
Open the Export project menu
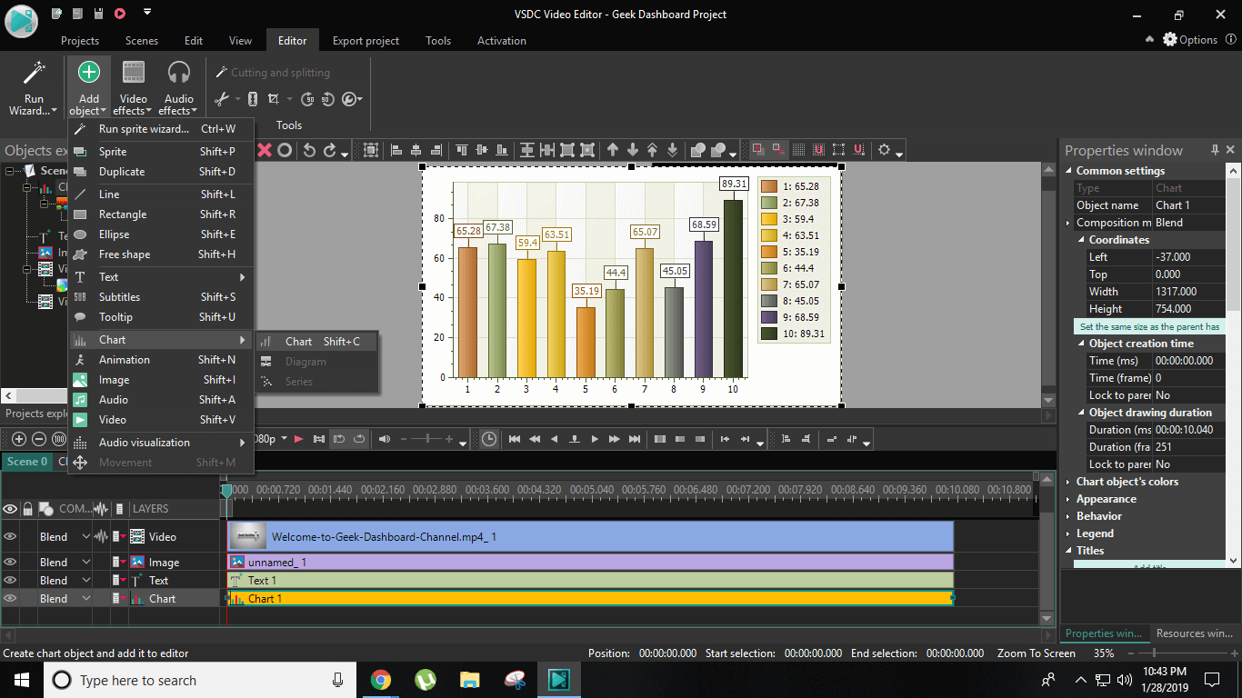[366, 40]
